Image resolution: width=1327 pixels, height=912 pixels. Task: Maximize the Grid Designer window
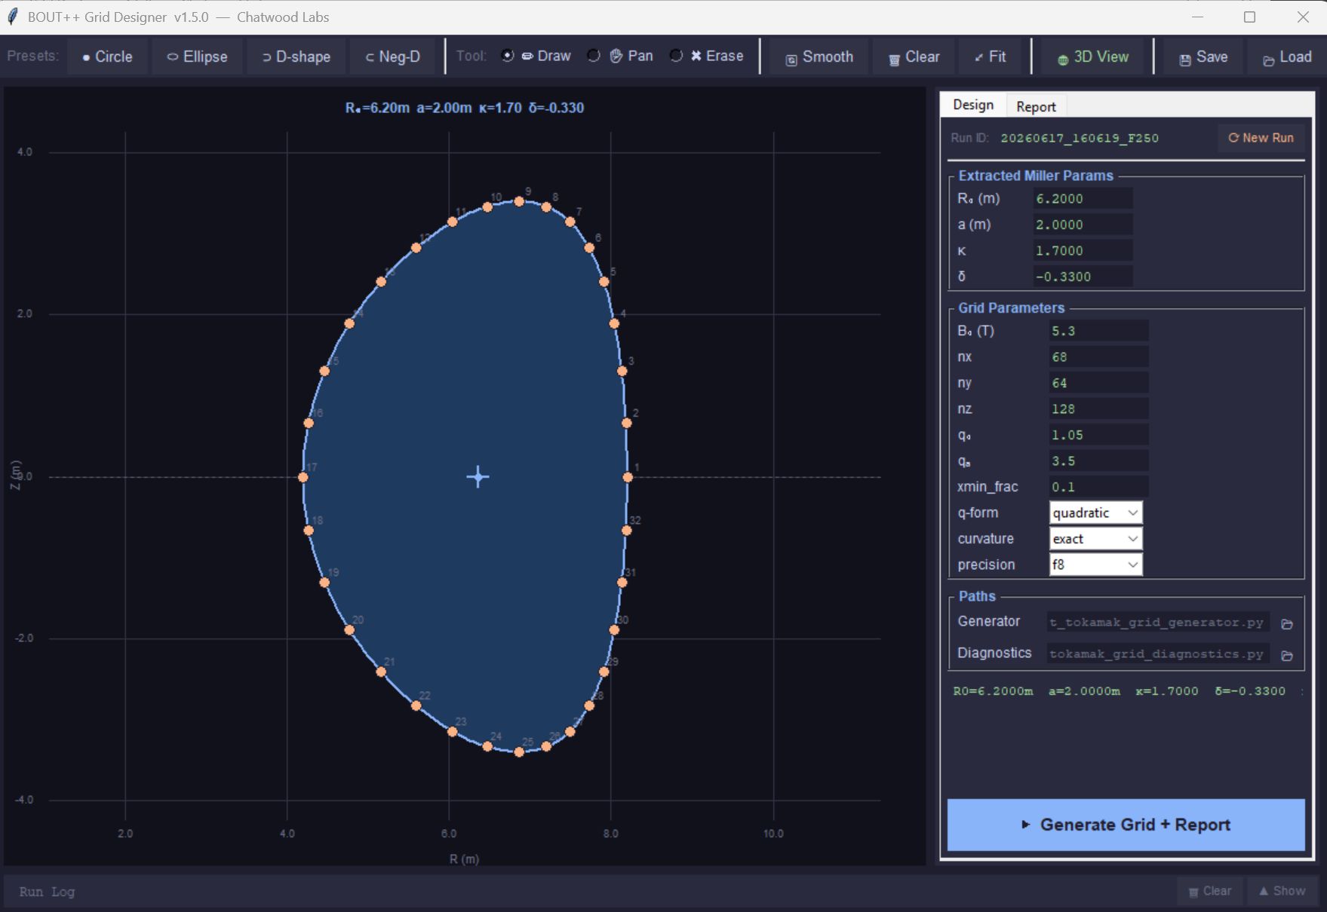click(1249, 17)
